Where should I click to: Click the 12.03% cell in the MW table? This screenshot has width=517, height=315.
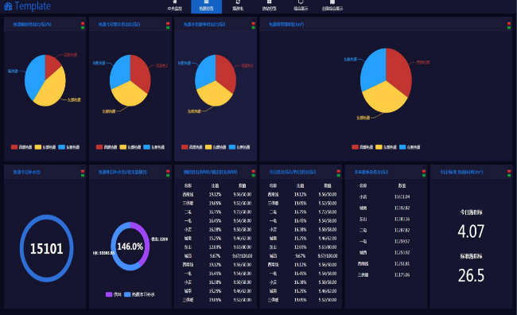coord(215,247)
